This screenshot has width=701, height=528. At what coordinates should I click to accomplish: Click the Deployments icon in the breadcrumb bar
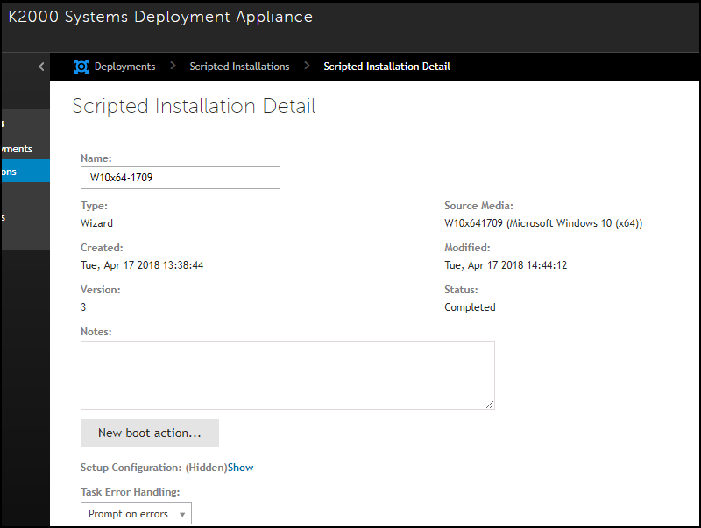[81, 66]
